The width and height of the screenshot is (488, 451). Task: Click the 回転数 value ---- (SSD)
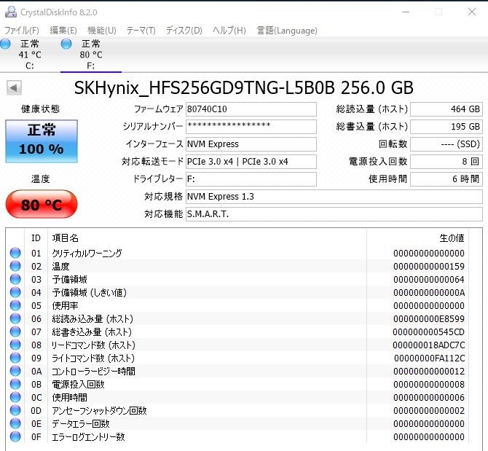446,144
